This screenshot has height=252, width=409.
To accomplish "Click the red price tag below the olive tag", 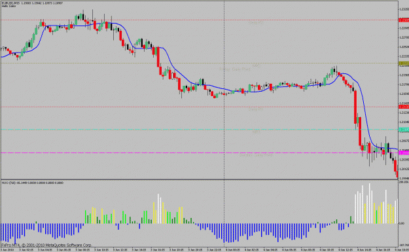I will click(404, 107).
